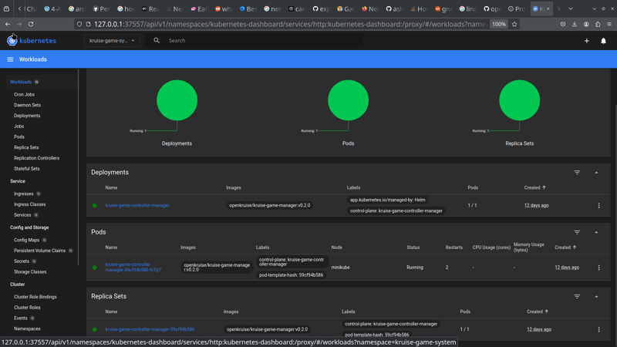Open actions menu for deployment row

[598, 206]
